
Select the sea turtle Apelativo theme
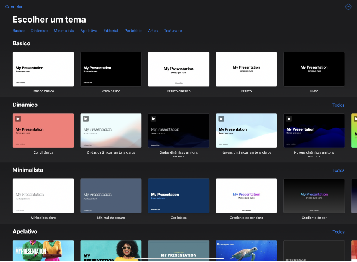(246, 251)
